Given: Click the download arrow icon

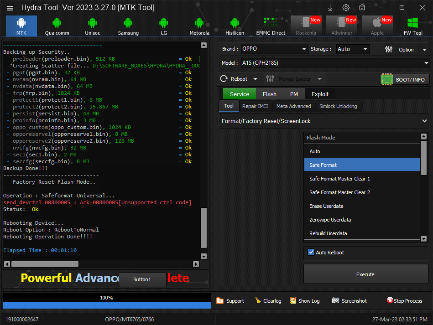Looking at the screenshot, I should click(x=330, y=8).
